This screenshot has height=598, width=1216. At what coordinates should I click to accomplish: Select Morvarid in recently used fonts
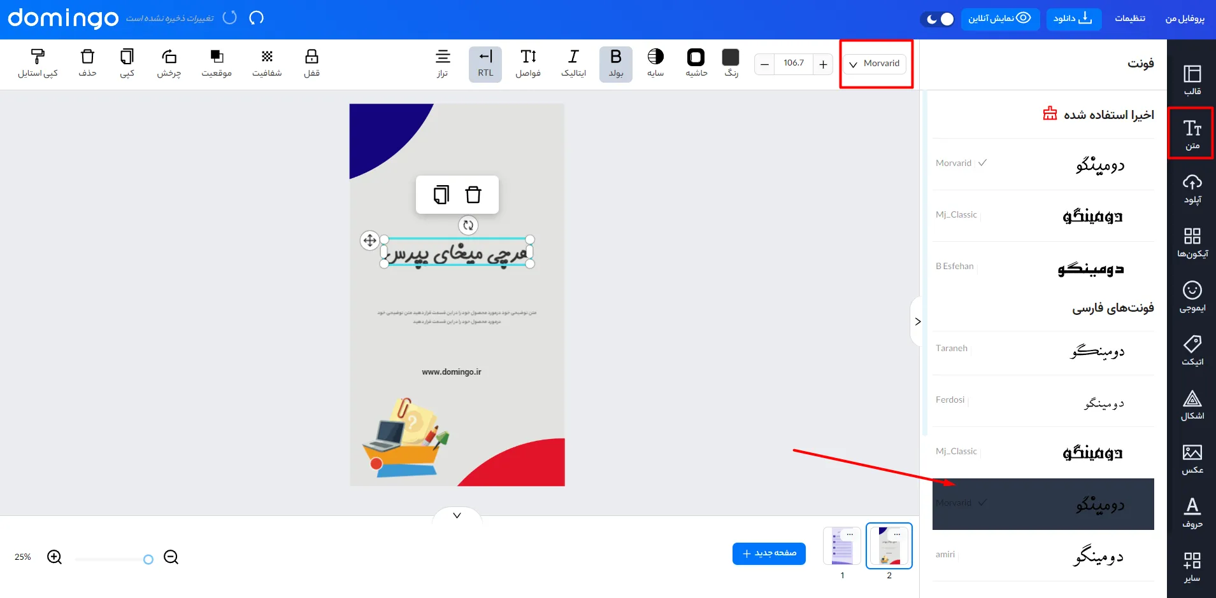click(1043, 164)
